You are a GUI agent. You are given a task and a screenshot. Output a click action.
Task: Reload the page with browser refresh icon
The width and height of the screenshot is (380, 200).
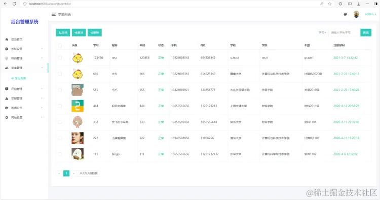[x=14, y=4]
